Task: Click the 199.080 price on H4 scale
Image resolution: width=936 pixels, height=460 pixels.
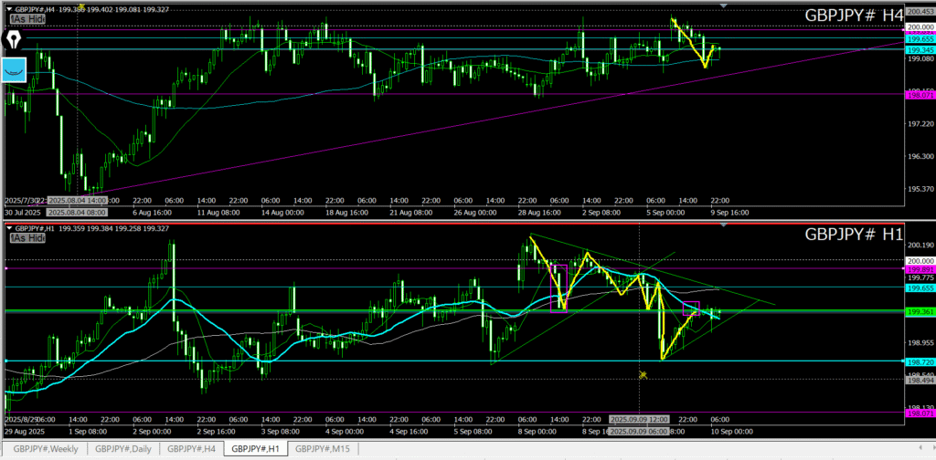Action: (x=920, y=59)
